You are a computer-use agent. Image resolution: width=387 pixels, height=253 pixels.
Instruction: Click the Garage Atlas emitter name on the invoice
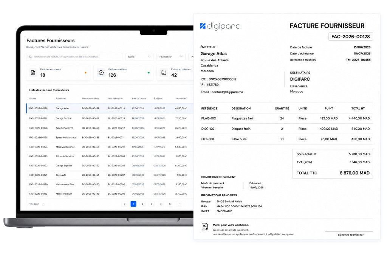(214, 54)
